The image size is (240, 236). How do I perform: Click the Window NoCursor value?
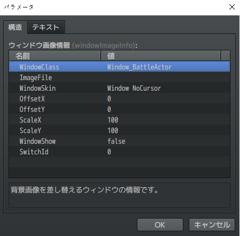pyautogui.click(x=134, y=88)
